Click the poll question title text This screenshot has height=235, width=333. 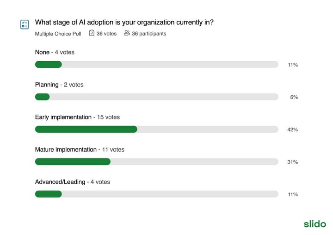[x=124, y=22]
